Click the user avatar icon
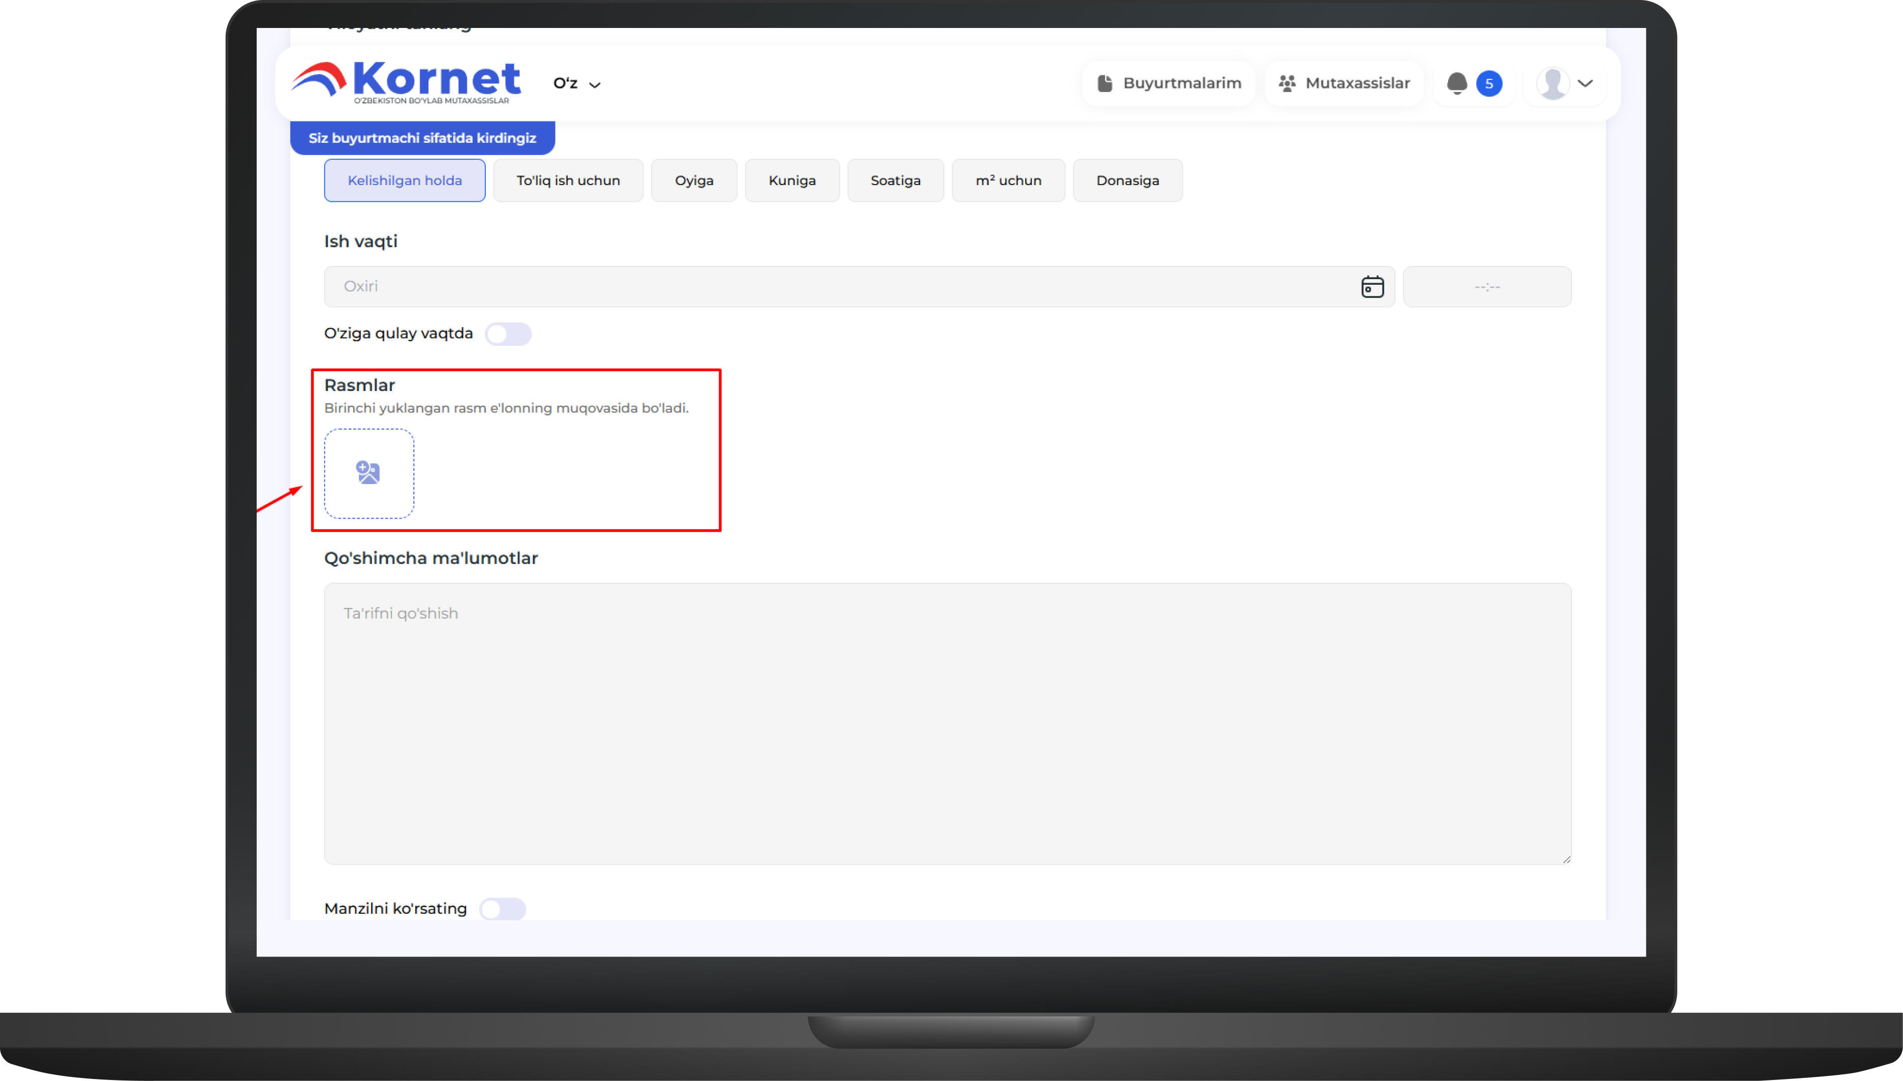Image resolution: width=1903 pixels, height=1081 pixels. 1552,83
